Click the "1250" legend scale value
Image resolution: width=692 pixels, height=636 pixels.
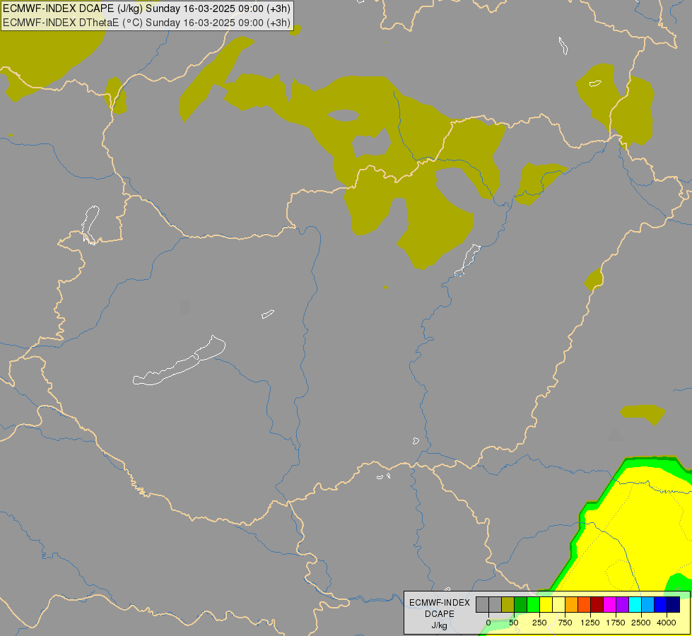pyautogui.click(x=590, y=623)
